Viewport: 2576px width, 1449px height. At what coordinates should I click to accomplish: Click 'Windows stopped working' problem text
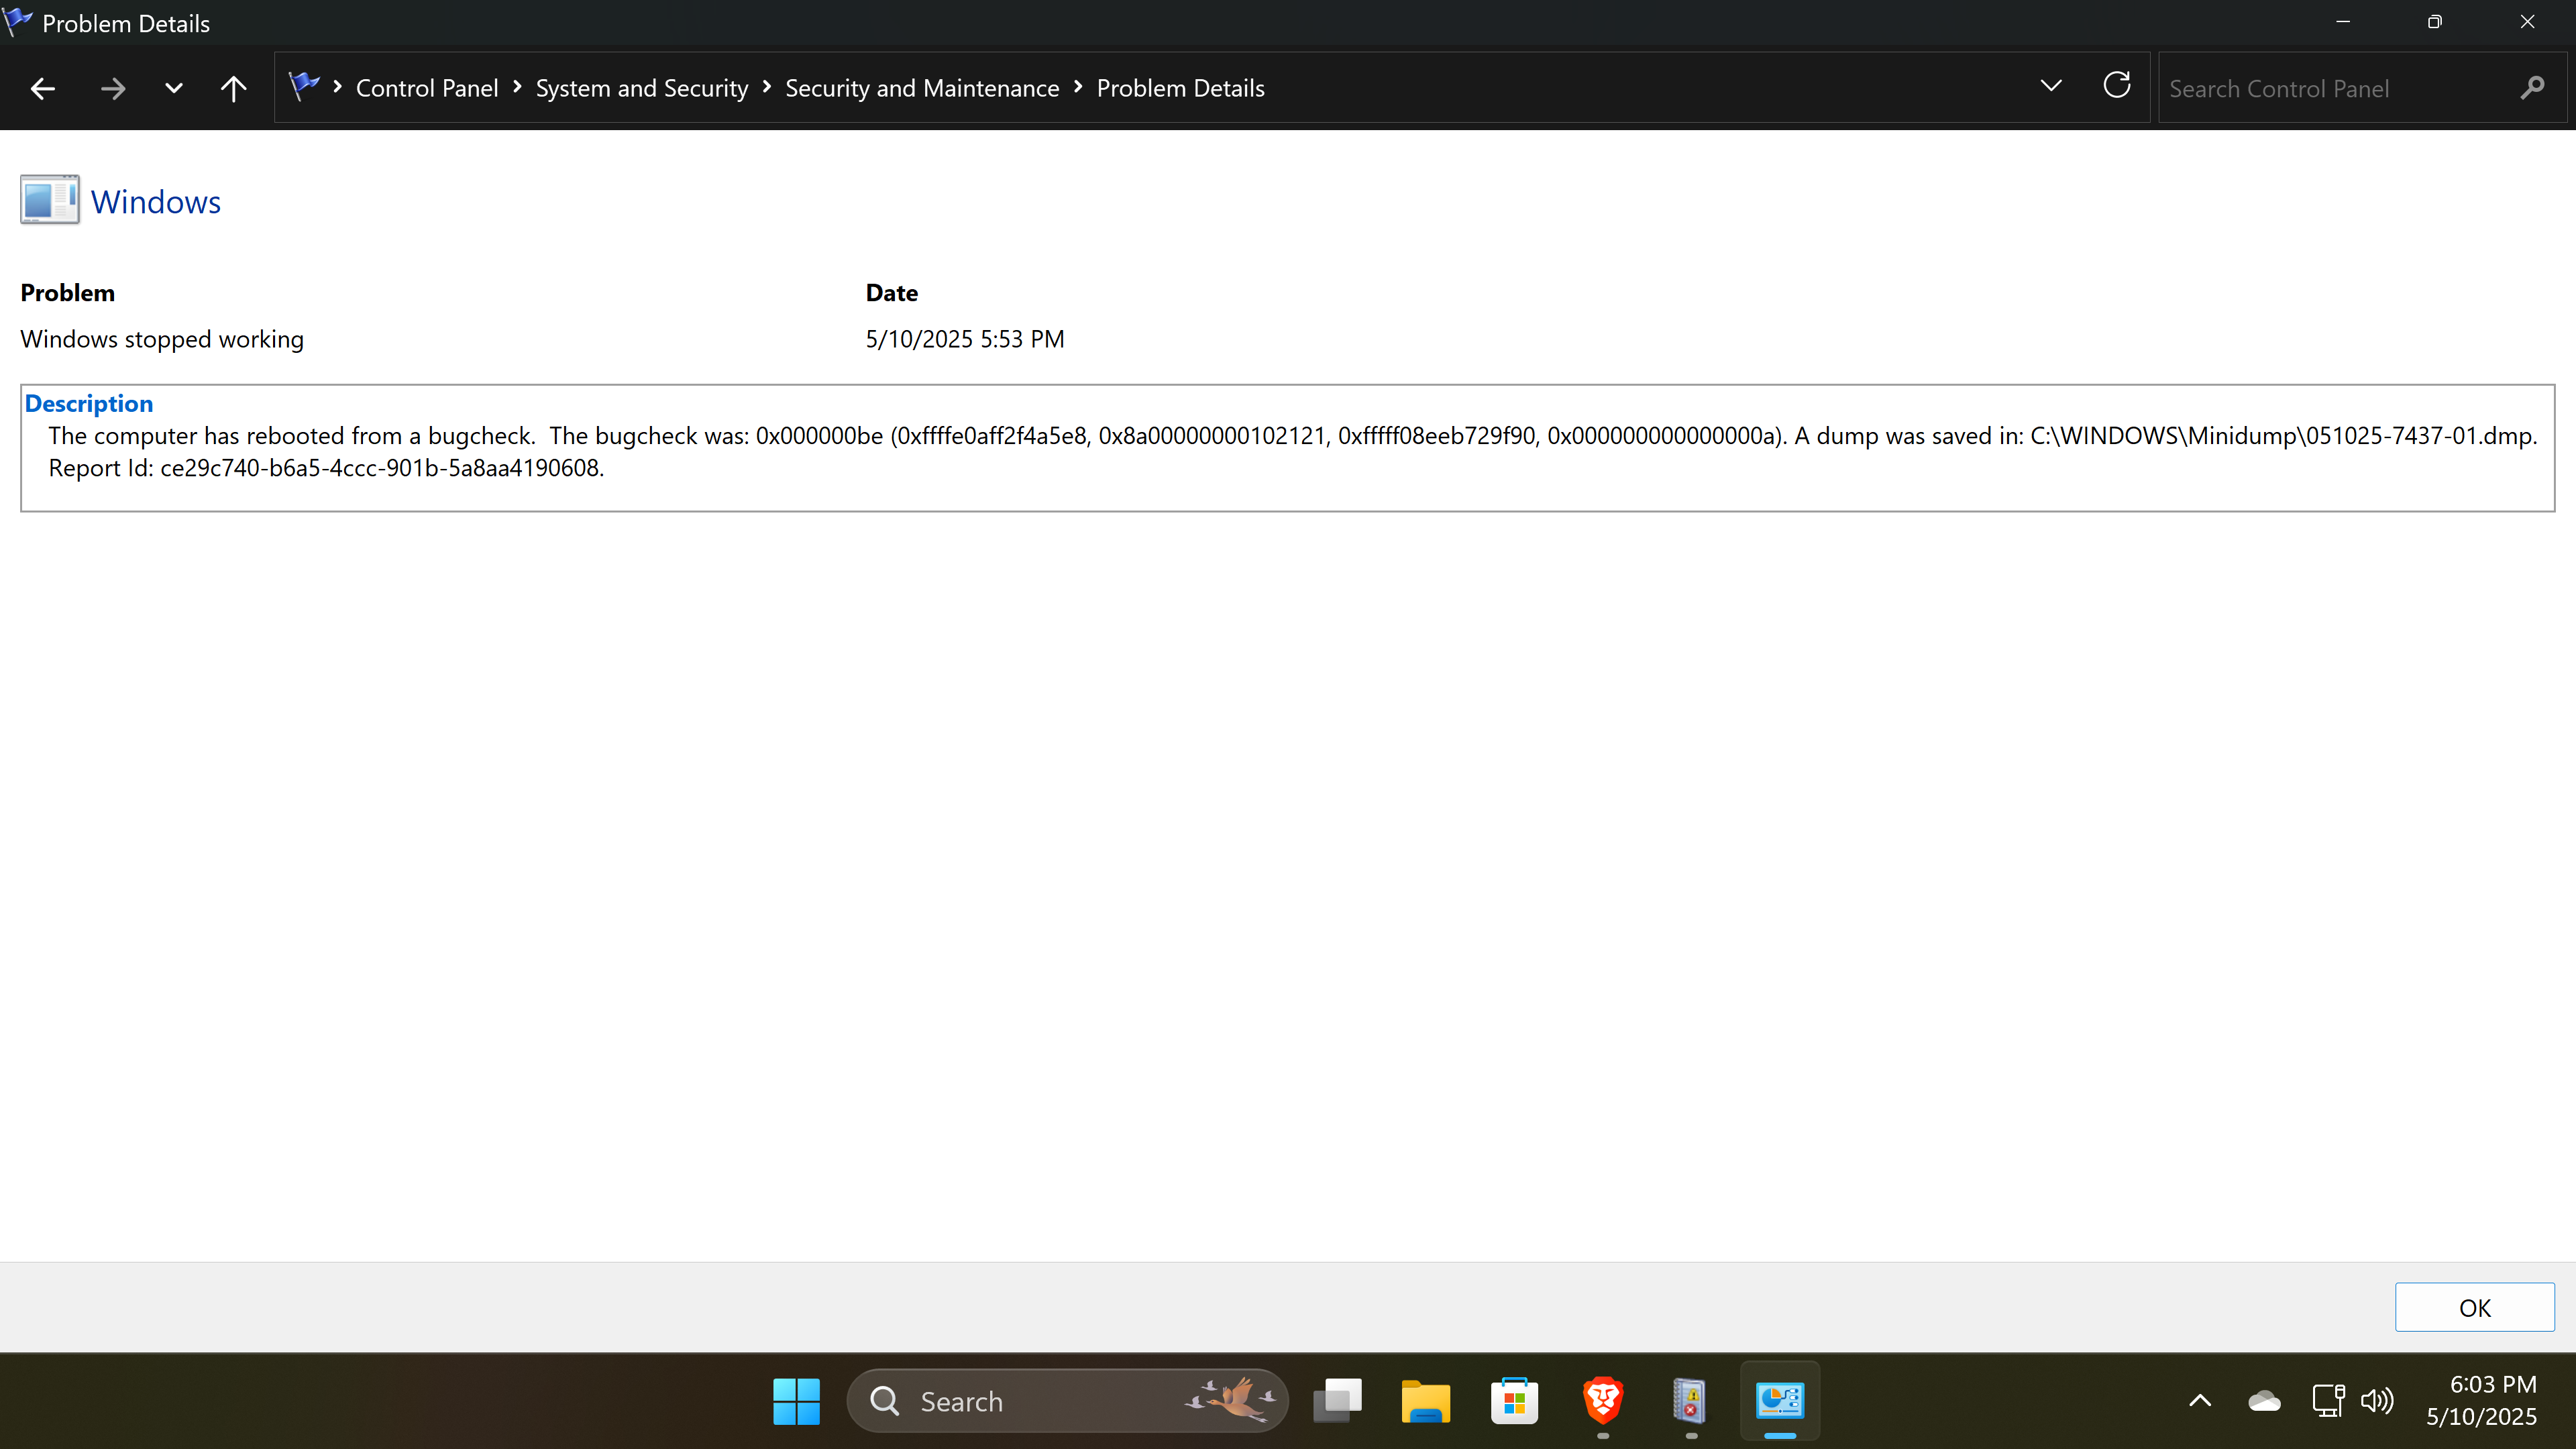pyautogui.click(x=162, y=339)
